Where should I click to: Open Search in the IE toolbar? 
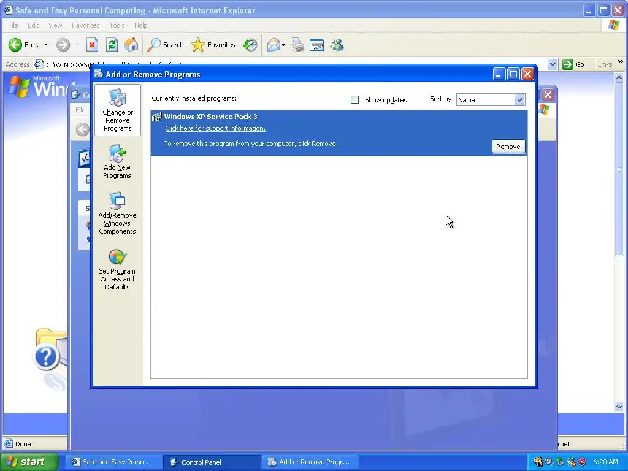pyautogui.click(x=165, y=45)
